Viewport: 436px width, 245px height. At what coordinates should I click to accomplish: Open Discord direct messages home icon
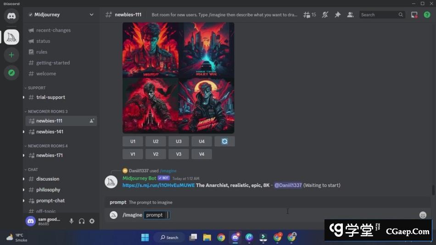pos(11,16)
